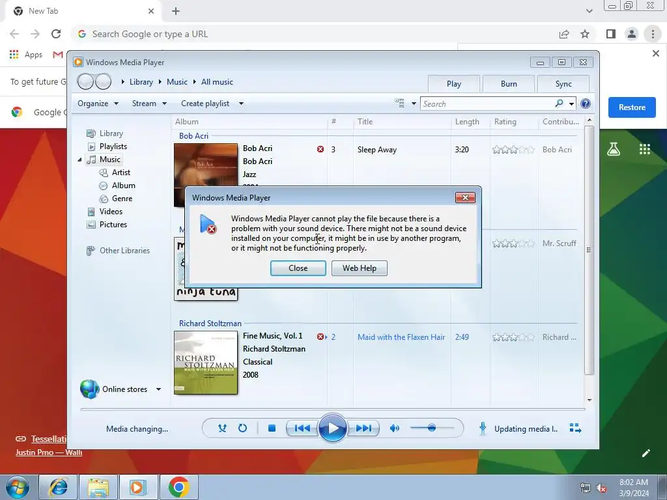Viewport: 667px width, 500px height.
Task: Open the Stream menu
Action: click(149, 104)
